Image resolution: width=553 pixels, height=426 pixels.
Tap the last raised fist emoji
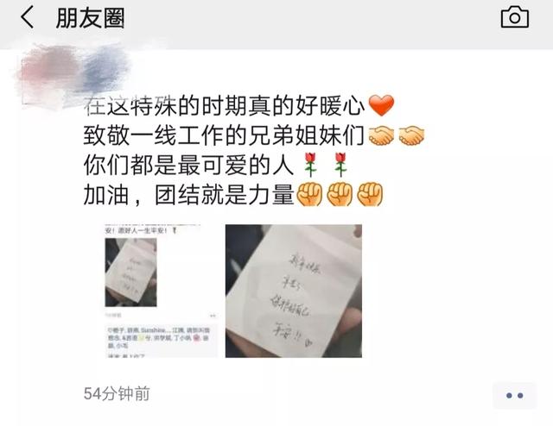pos(370,194)
